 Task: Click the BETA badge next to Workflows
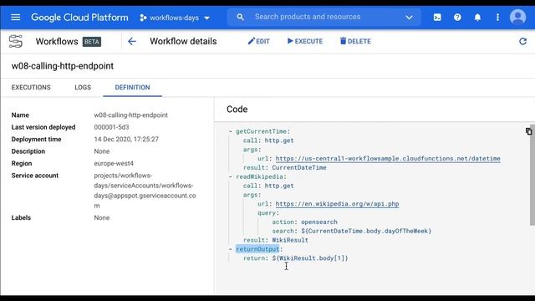92,42
